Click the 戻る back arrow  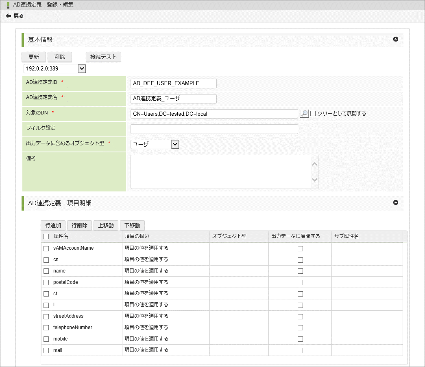coord(9,16)
